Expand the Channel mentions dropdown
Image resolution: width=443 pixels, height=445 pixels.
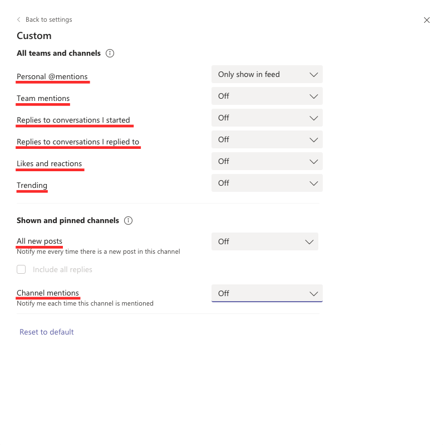pyautogui.click(x=267, y=293)
